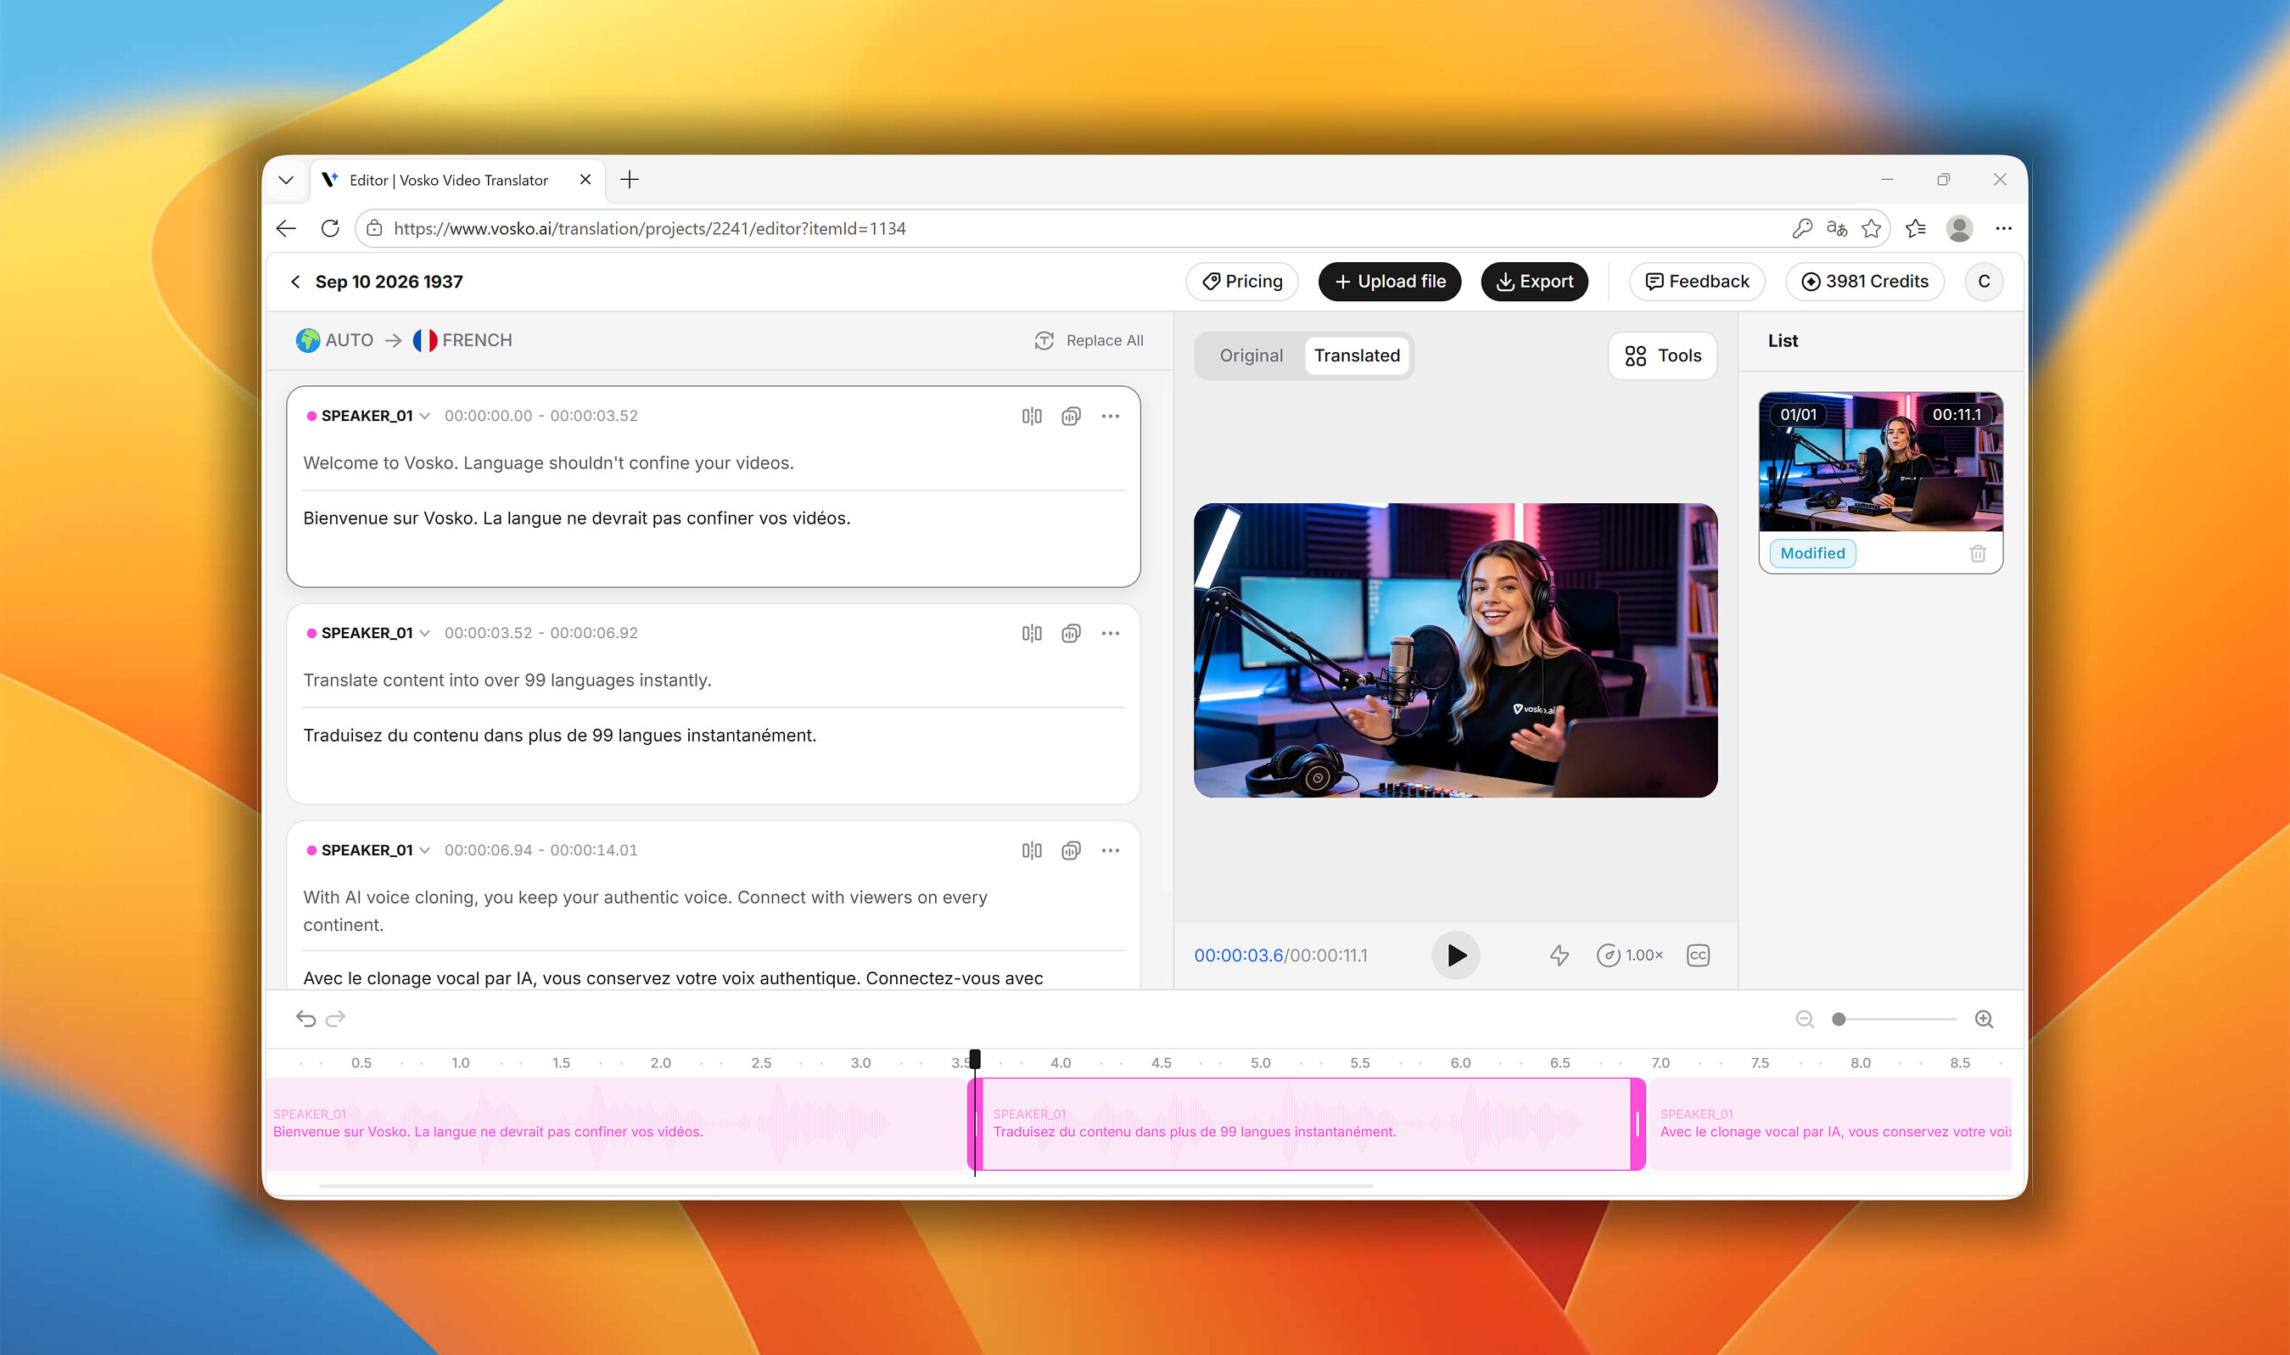This screenshot has width=2290, height=1355.
Task: Click browser back arrow
Action: pyautogui.click(x=286, y=228)
